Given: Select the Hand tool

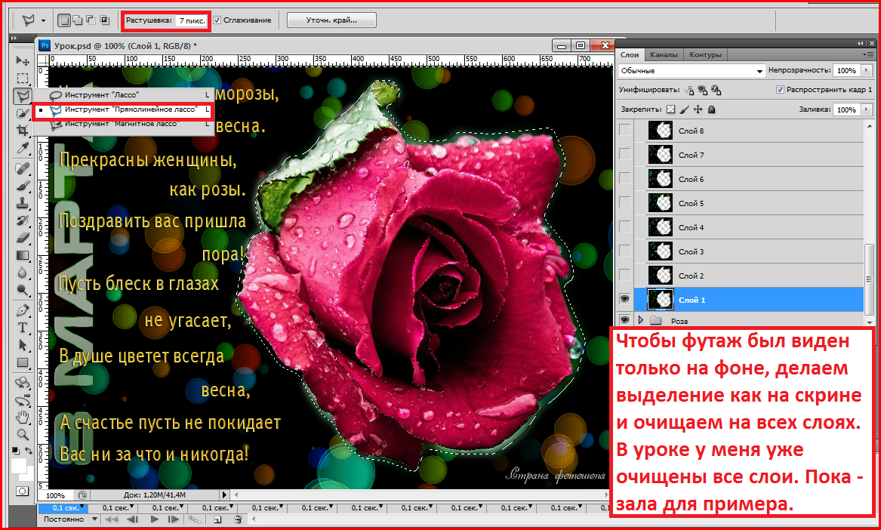Looking at the screenshot, I should pyautogui.click(x=23, y=418).
